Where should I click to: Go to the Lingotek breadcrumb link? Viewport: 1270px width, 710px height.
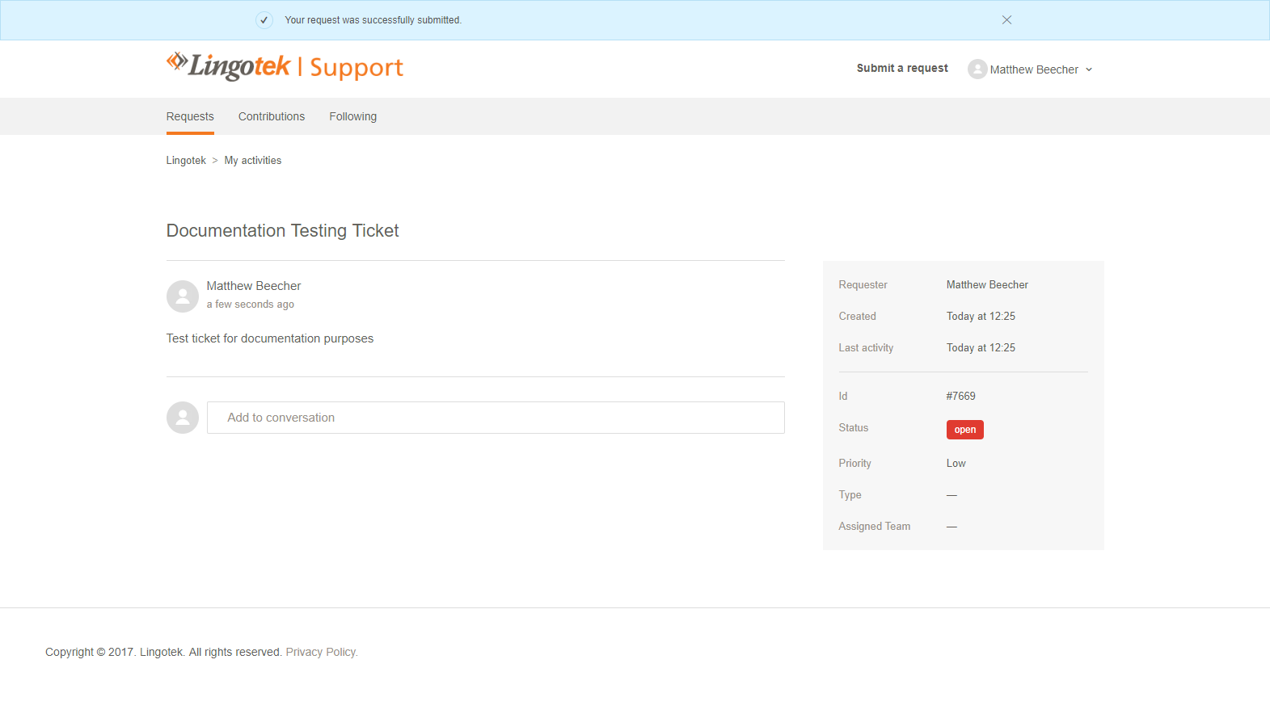coord(186,161)
